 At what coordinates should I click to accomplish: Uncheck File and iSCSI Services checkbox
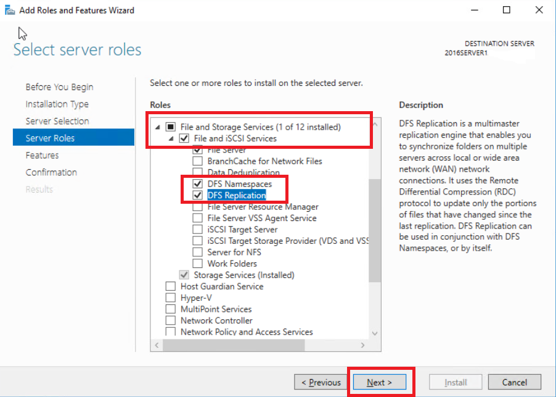[x=184, y=138]
